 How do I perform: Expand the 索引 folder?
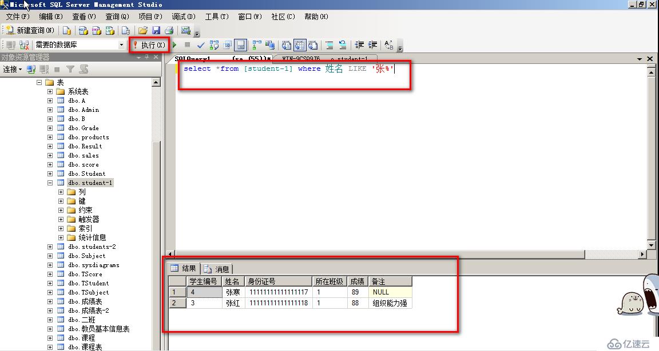(x=61, y=228)
